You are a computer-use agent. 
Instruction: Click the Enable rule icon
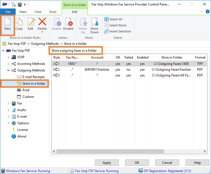[x=57, y=21]
